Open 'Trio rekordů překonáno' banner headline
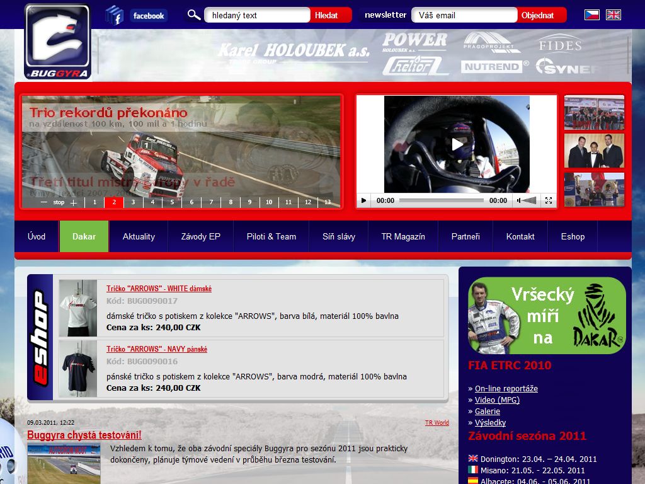645x484 pixels. 108,112
